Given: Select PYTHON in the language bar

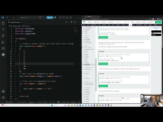Looking at the screenshot, I should pyautogui.click(x=104, y=25).
